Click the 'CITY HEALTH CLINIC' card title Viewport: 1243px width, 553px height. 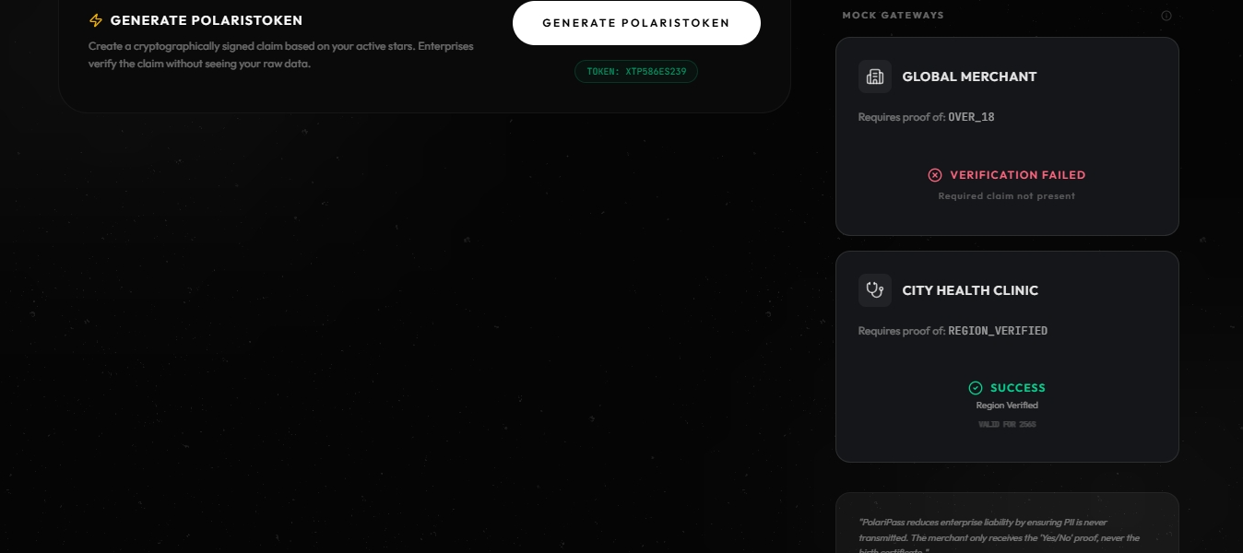coord(970,290)
